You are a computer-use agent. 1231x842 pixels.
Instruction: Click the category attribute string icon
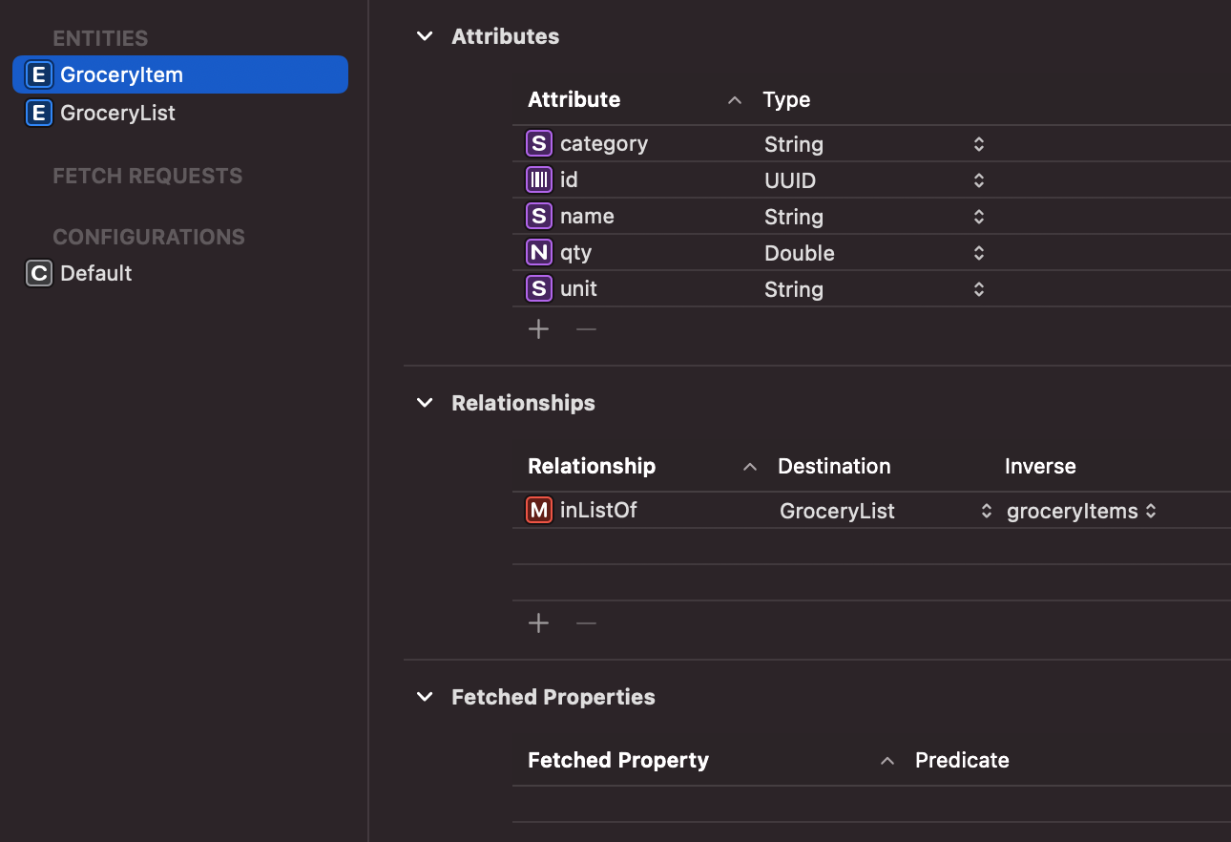tap(539, 143)
